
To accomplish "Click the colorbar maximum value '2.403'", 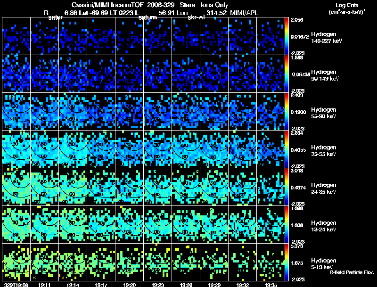I will pos(297,95).
